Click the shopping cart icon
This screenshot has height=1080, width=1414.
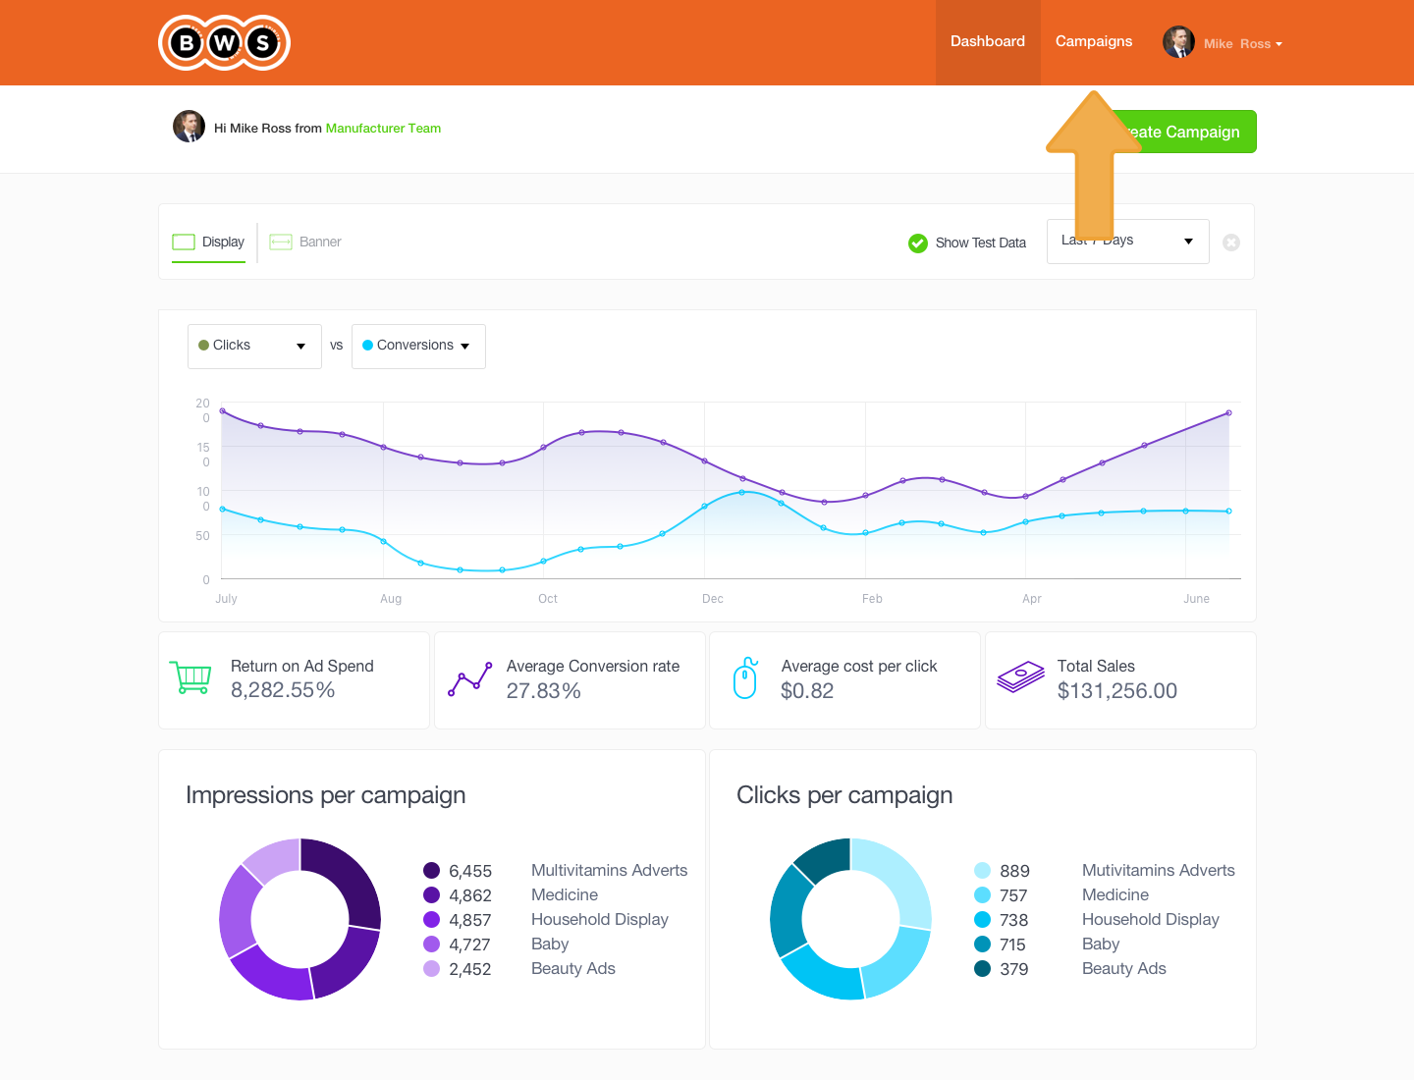click(190, 677)
